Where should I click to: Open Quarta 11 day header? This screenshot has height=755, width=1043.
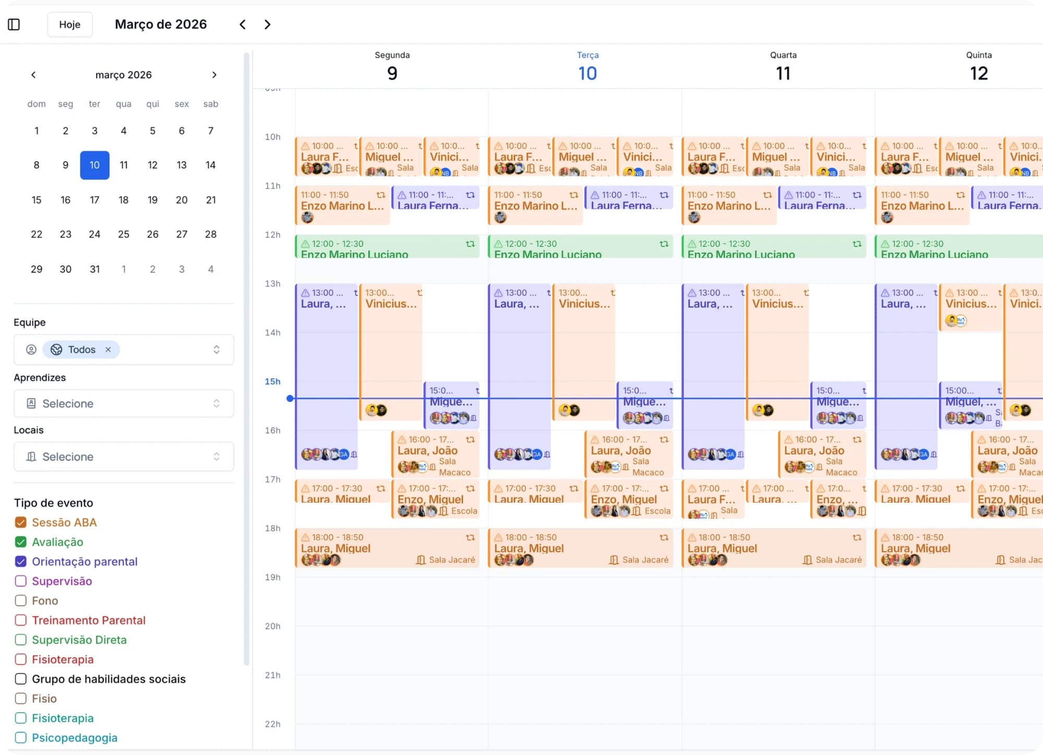[x=783, y=67]
